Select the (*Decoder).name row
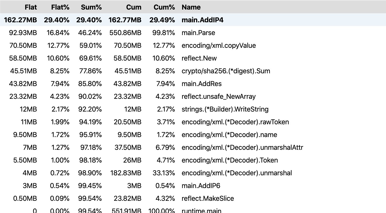The image size is (386, 213). pos(193,135)
